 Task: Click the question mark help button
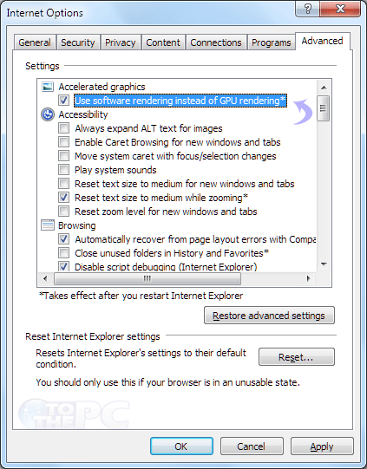click(307, 9)
